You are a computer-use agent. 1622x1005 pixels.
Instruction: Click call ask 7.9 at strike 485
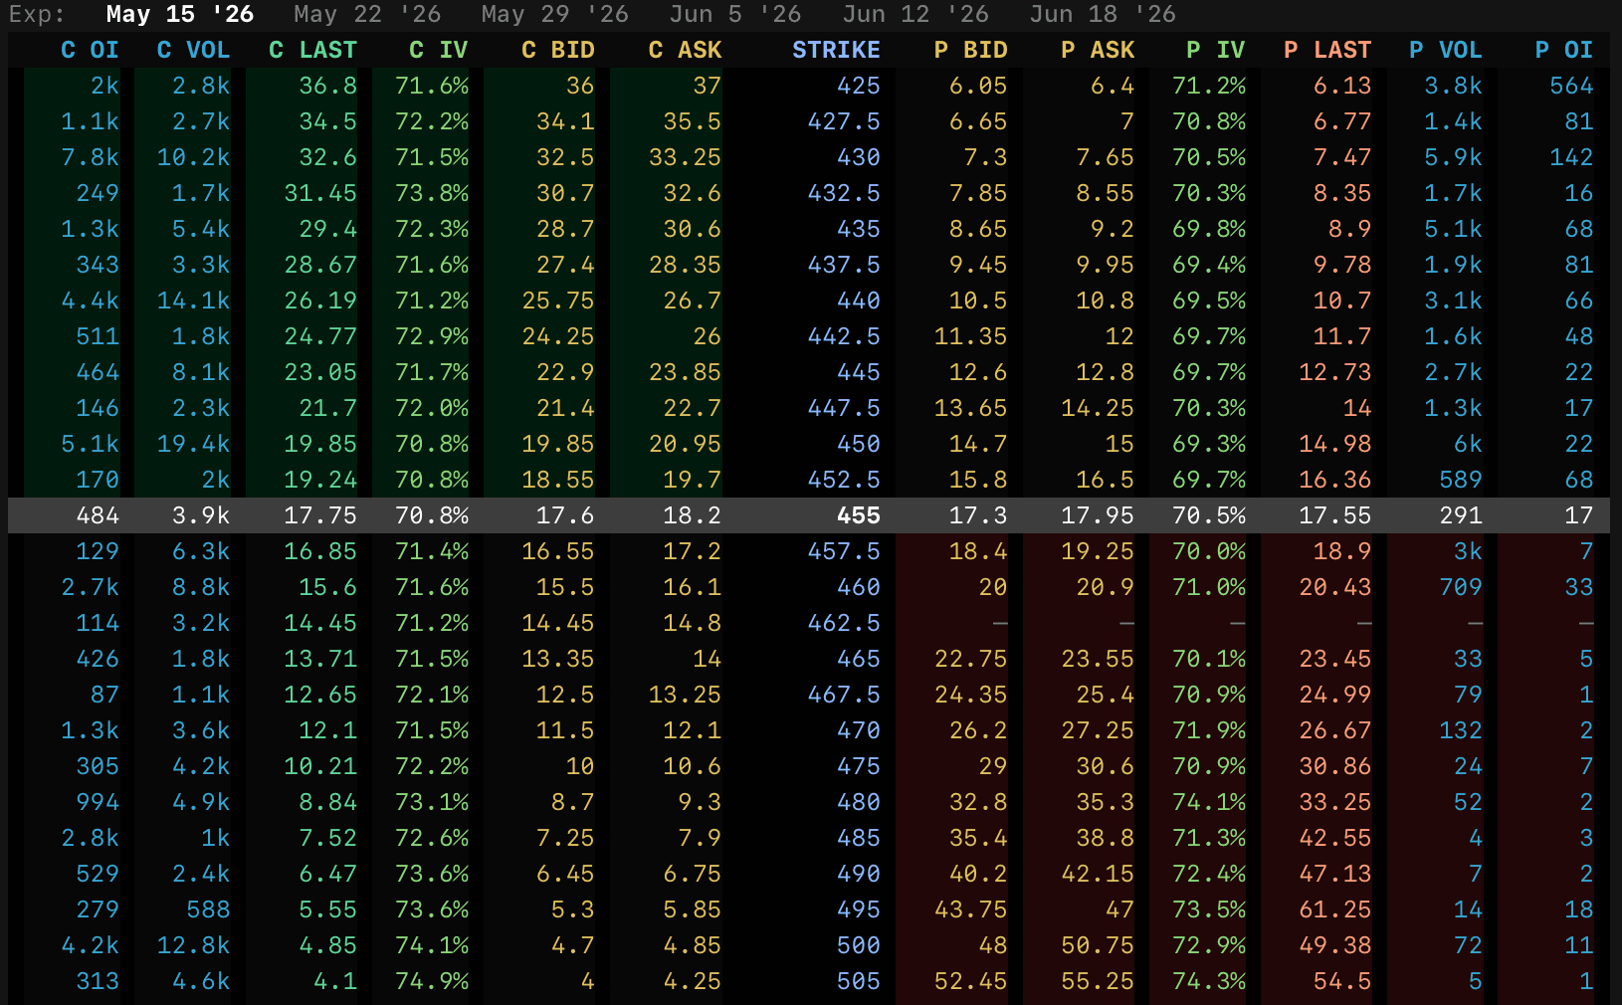pyautogui.click(x=700, y=838)
